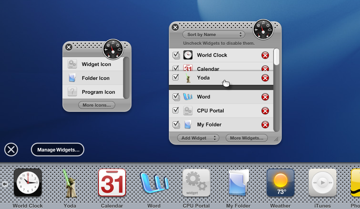This screenshot has width=360, height=209.
Task: Delete CPU Portal using its red X
Action: pyautogui.click(x=265, y=111)
